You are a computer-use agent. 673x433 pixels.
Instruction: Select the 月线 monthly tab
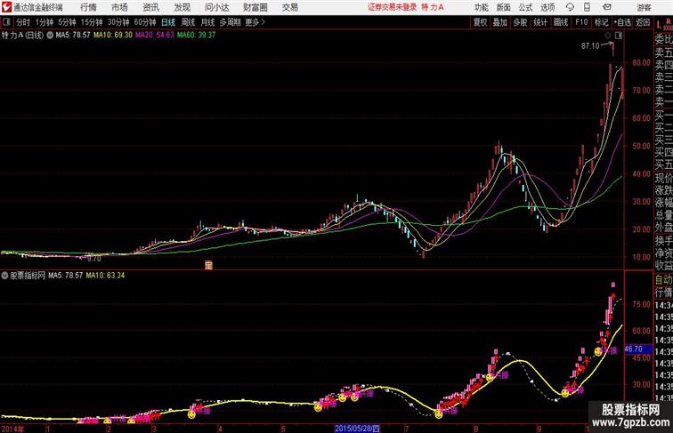click(207, 22)
